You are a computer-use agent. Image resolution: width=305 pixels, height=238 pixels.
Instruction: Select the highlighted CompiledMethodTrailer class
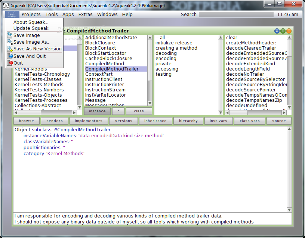click(115, 69)
